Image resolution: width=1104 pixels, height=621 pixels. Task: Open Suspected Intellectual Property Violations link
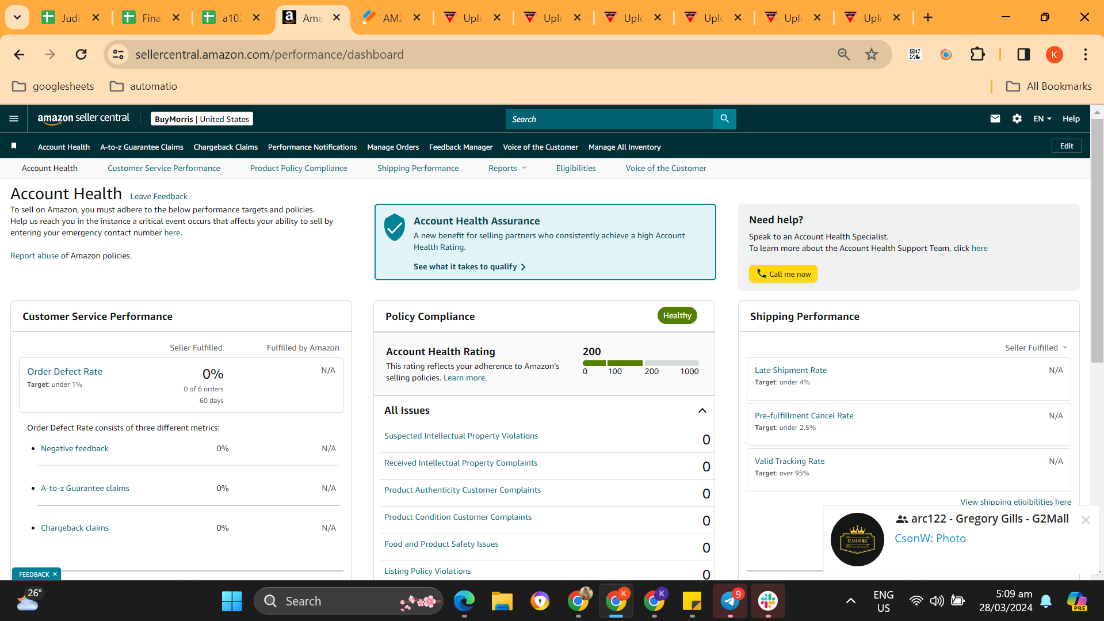(461, 436)
